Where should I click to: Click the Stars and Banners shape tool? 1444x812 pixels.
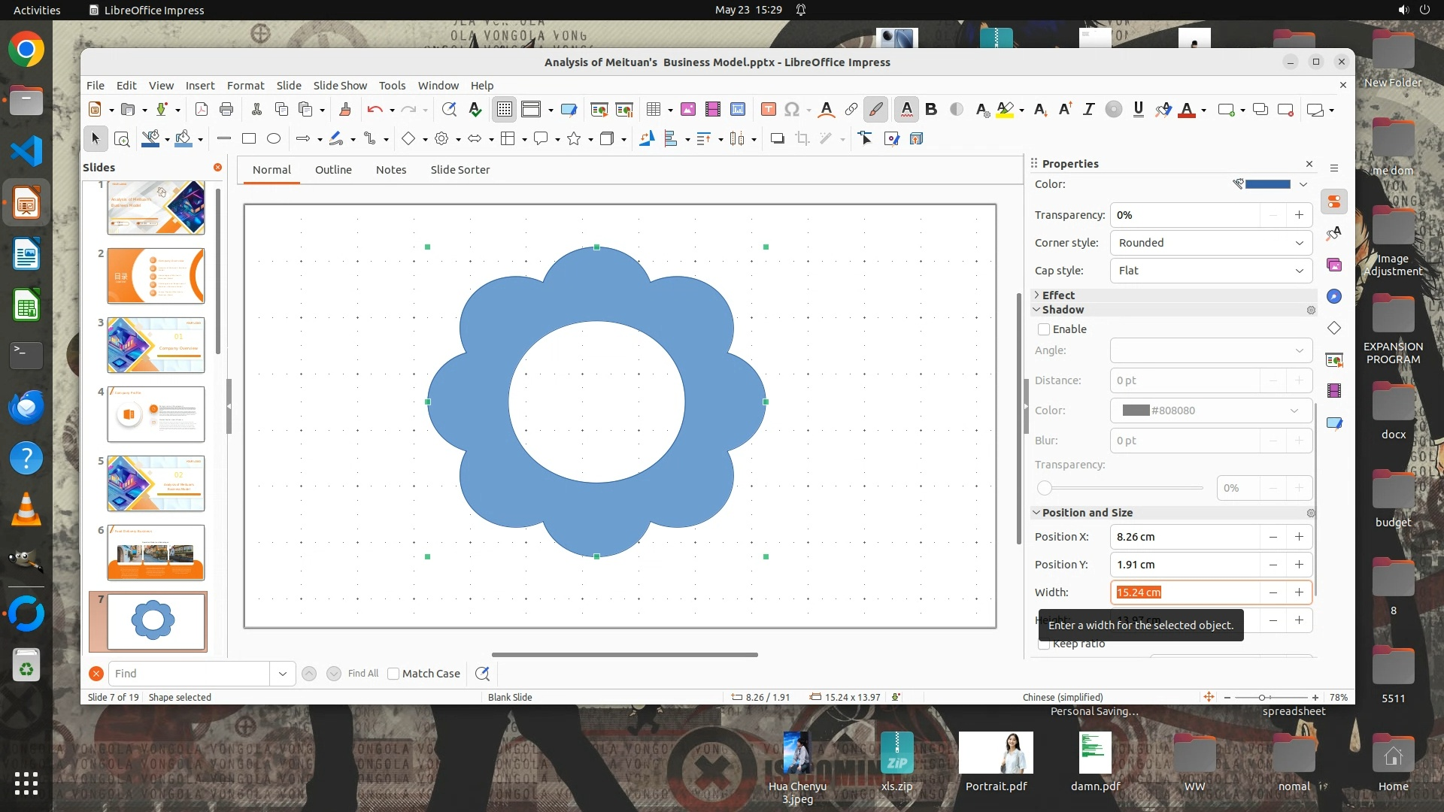(x=574, y=138)
